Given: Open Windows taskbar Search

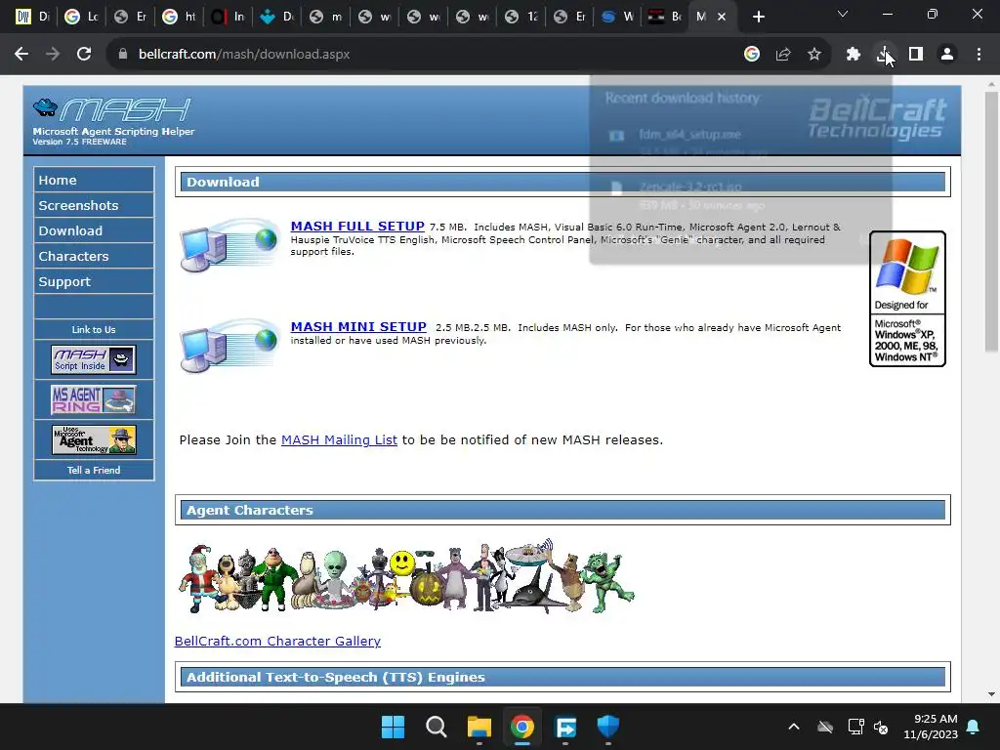Looking at the screenshot, I should pos(437,727).
